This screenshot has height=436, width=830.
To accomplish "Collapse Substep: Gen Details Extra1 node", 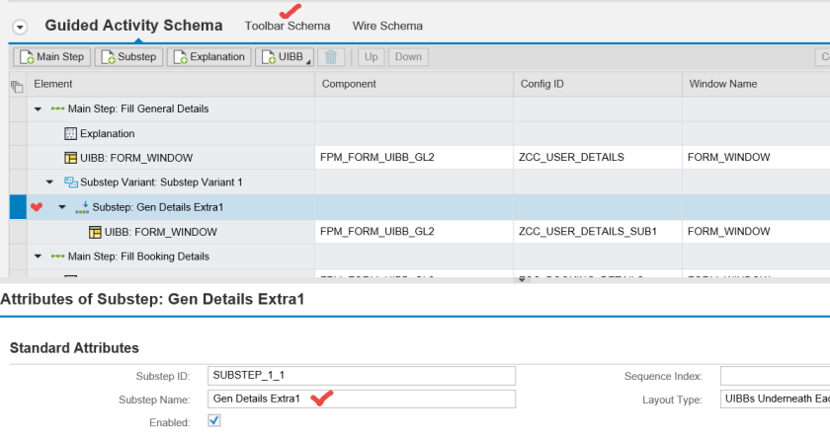I will pos(62,207).
